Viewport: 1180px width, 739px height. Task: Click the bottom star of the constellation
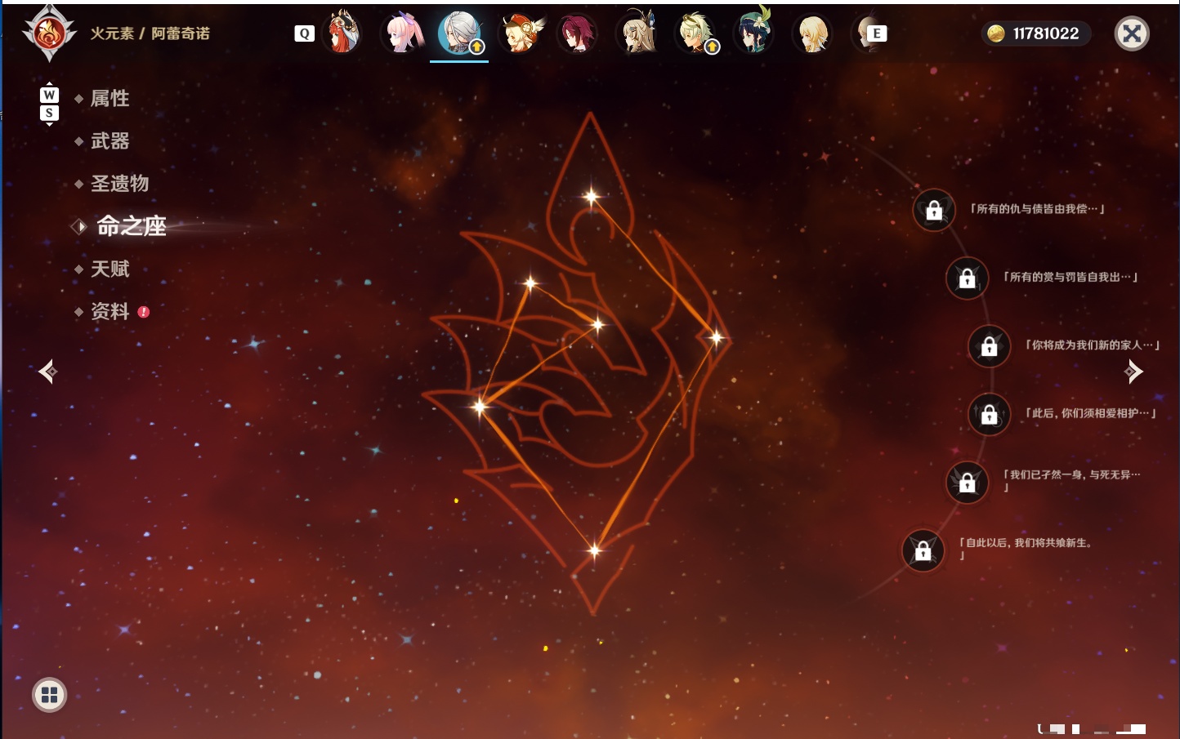[x=594, y=550]
